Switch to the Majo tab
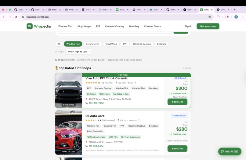Screen dimensions: 246x160 105,9
